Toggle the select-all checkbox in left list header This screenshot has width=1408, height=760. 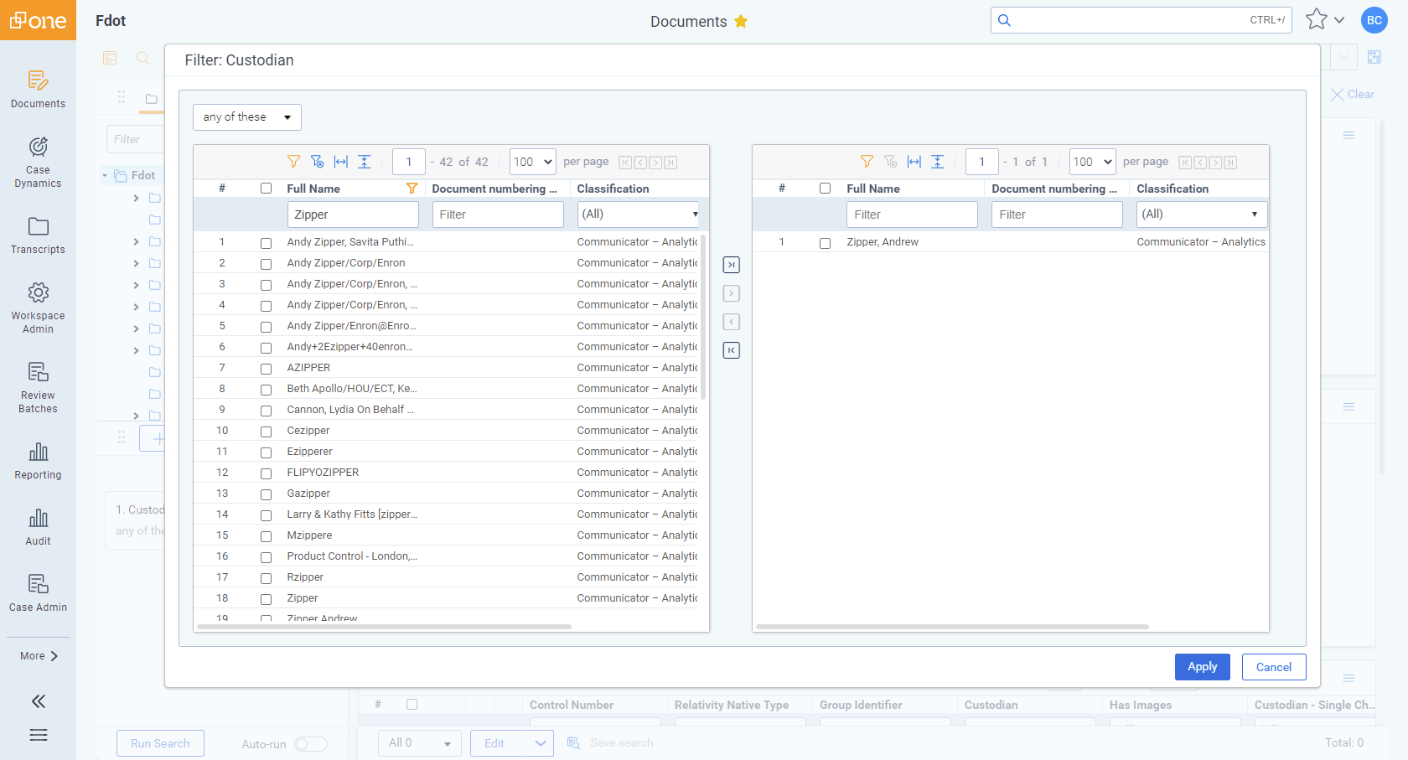point(266,189)
